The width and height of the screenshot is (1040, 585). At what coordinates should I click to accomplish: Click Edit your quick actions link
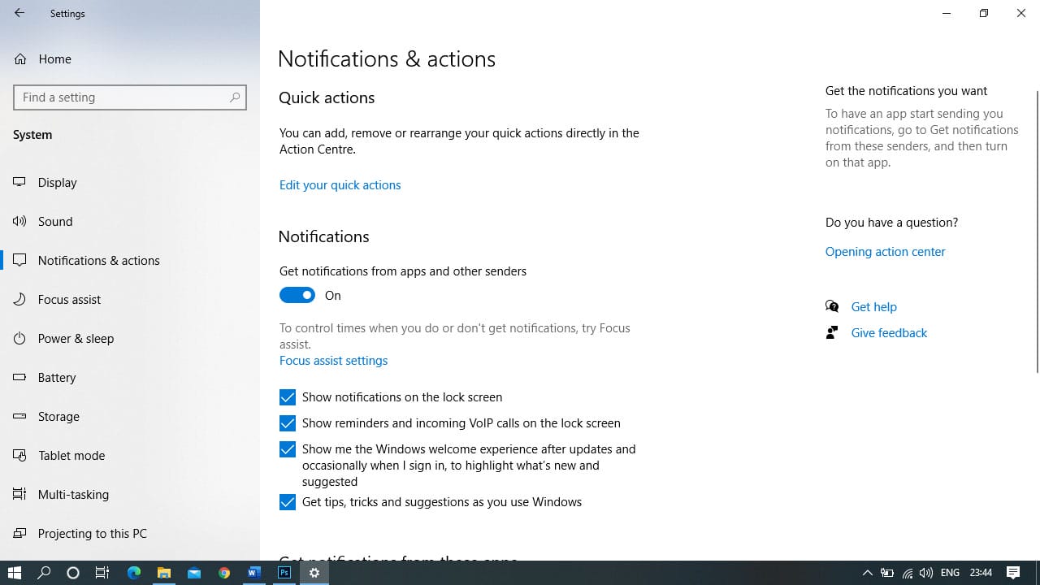(340, 184)
